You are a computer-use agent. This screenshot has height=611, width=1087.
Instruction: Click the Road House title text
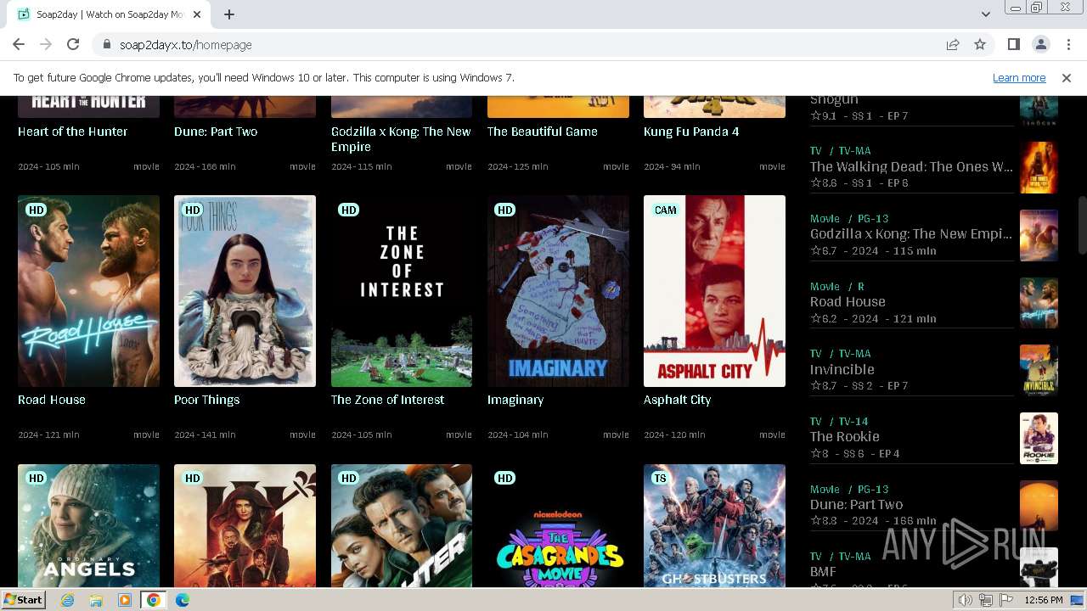tap(52, 400)
